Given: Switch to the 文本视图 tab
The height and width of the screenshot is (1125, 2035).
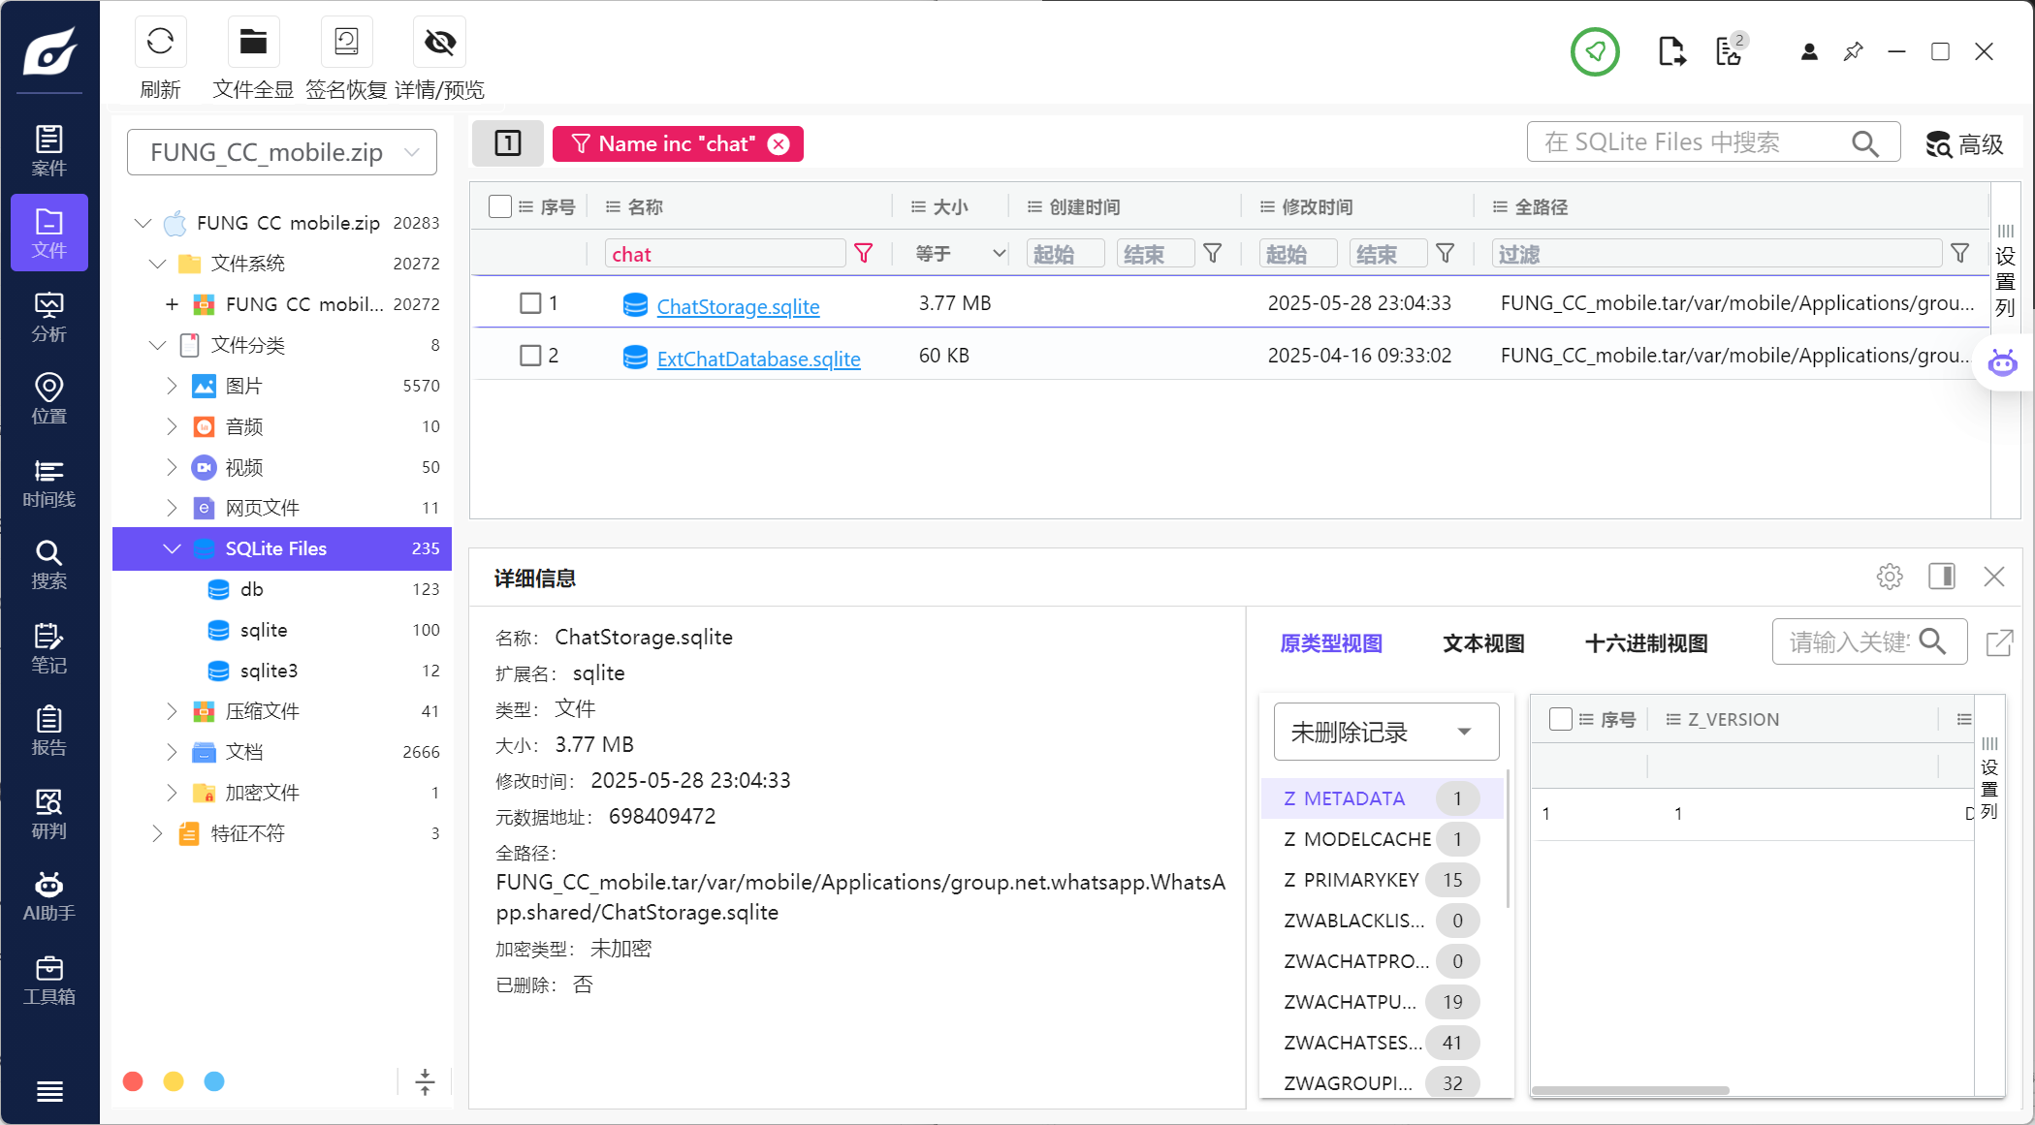Looking at the screenshot, I should tap(1483, 643).
